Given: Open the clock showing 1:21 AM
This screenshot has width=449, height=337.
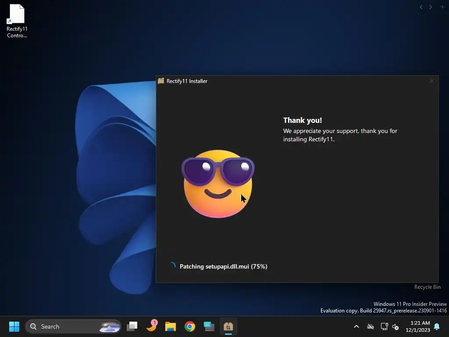Looking at the screenshot, I should pos(418,326).
